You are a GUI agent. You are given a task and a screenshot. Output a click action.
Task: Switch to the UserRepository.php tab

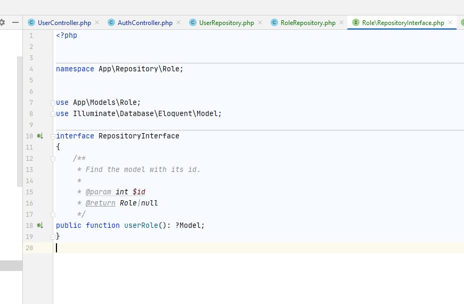pos(226,23)
